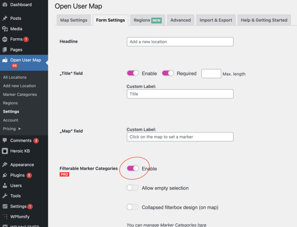Open the Advanced tab
This screenshot has width=297, height=227.
point(181,20)
